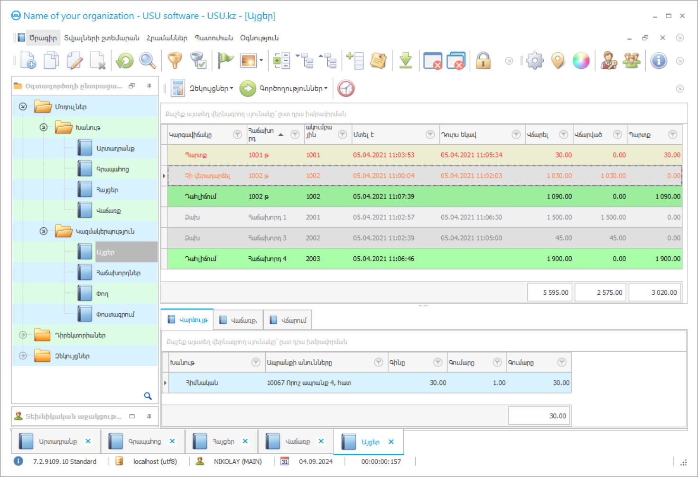
Task: Click the orange filter funnel icon
Action: point(175,61)
